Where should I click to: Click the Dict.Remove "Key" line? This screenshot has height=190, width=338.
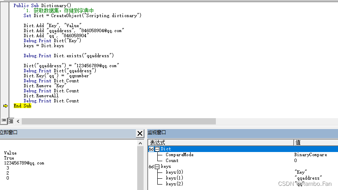coord(45,86)
